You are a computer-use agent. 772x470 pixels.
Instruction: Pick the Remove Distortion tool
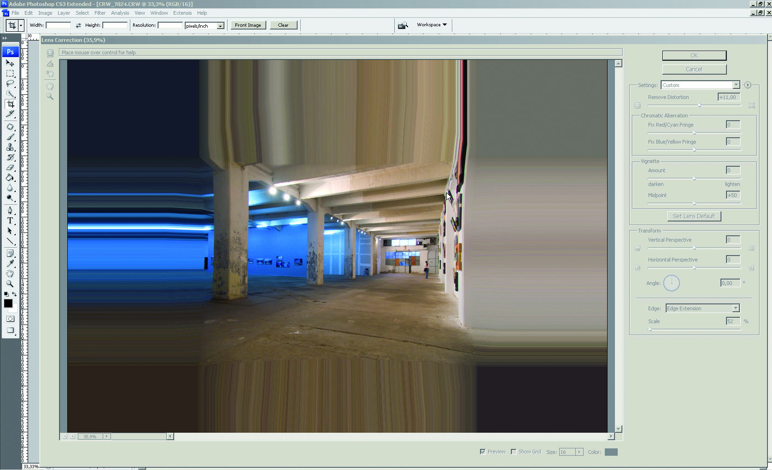(50, 53)
